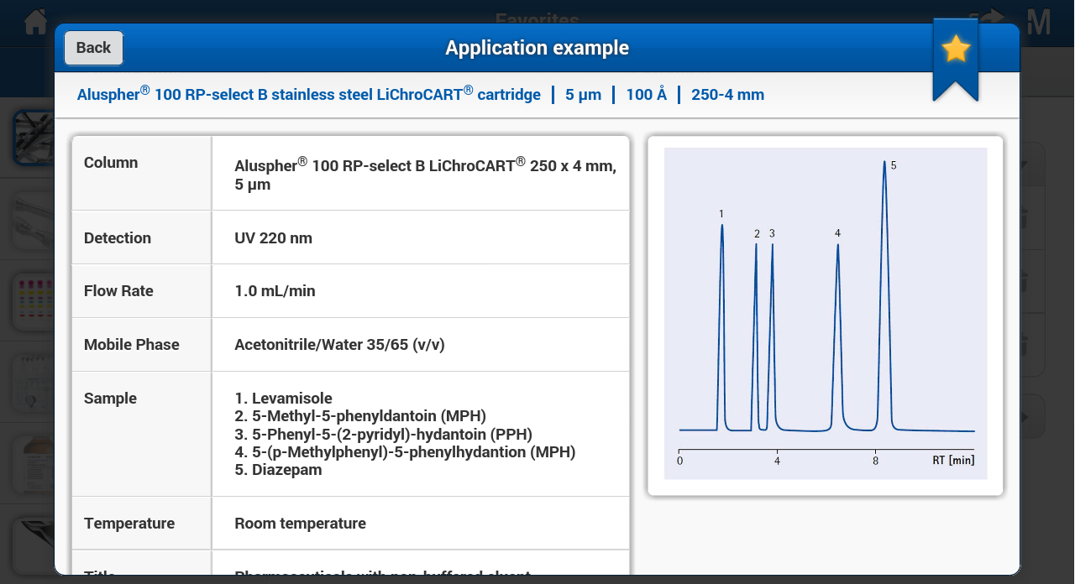
Task: Select the 'Mobile Phase' row label
Action: (132, 345)
